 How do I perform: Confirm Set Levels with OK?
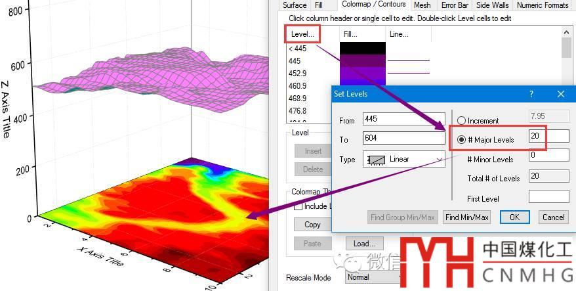pyautogui.click(x=514, y=217)
